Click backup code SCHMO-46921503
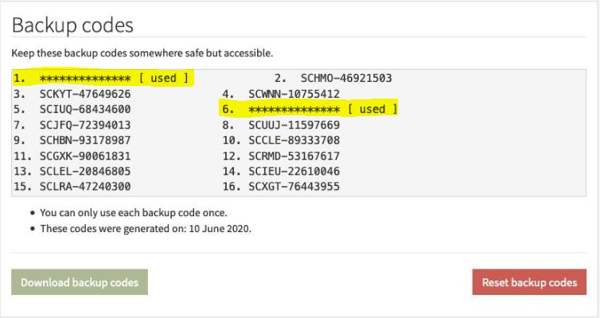This screenshot has height=318, width=600. click(x=346, y=78)
